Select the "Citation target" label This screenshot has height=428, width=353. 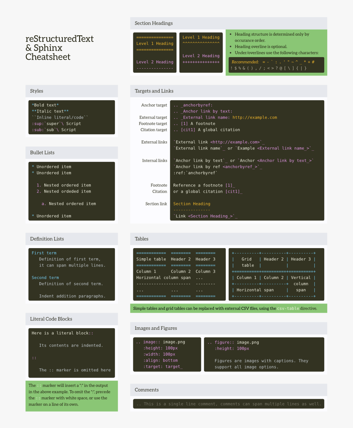pos(154,130)
